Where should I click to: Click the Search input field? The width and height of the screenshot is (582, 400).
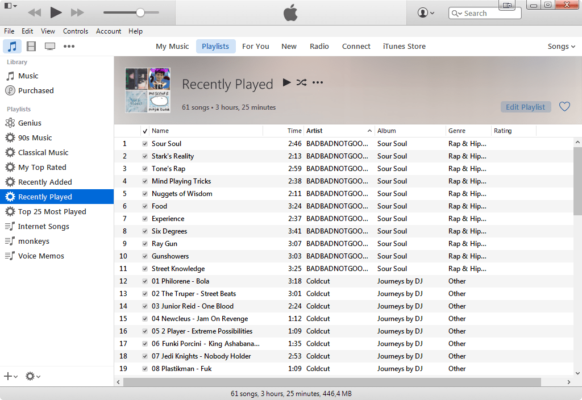point(485,14)
